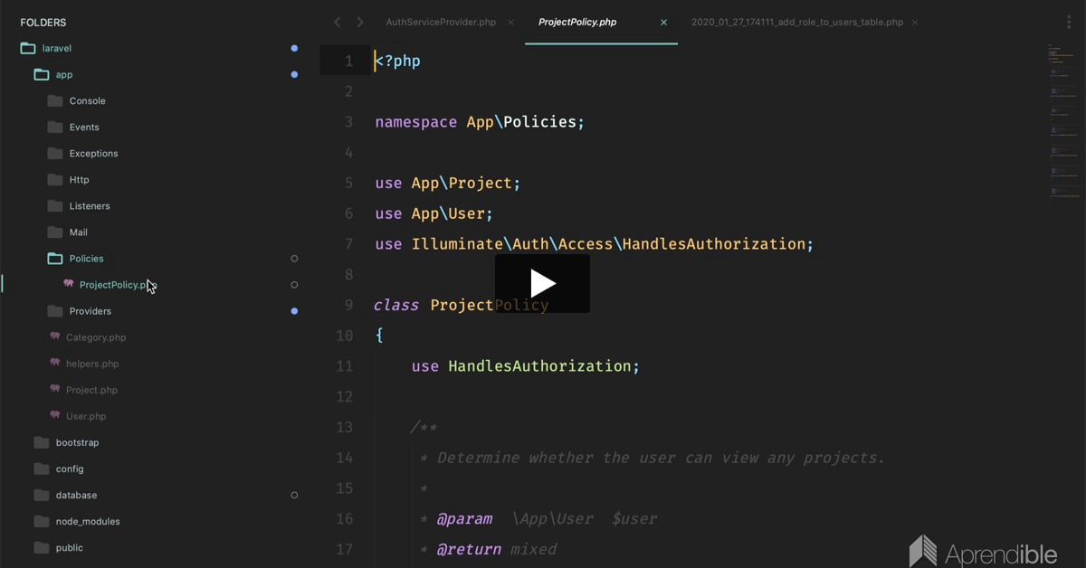Expand the config folder
This screenshot has height=568, width=1086.
tap(70, 468)
